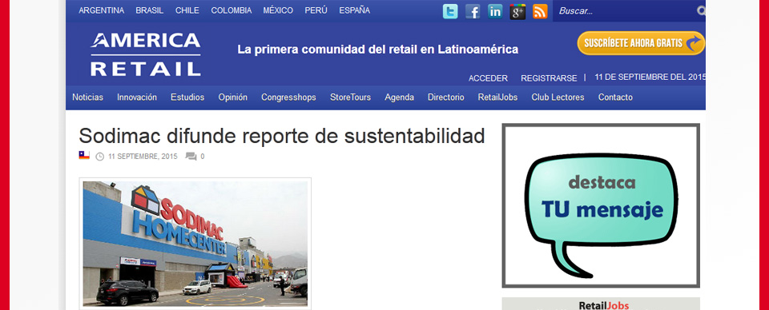The height and width of the screenshot is (310, 769).
Task: Open the Noticias menu
Action: click(x=88, y=97)
